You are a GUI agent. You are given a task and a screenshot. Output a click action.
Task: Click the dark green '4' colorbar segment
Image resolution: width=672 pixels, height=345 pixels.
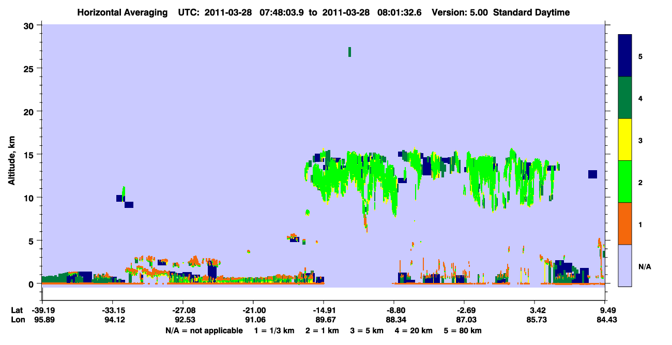click(625, 98)
